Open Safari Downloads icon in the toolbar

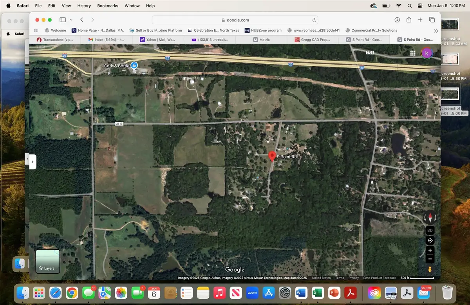coord(397,19)
